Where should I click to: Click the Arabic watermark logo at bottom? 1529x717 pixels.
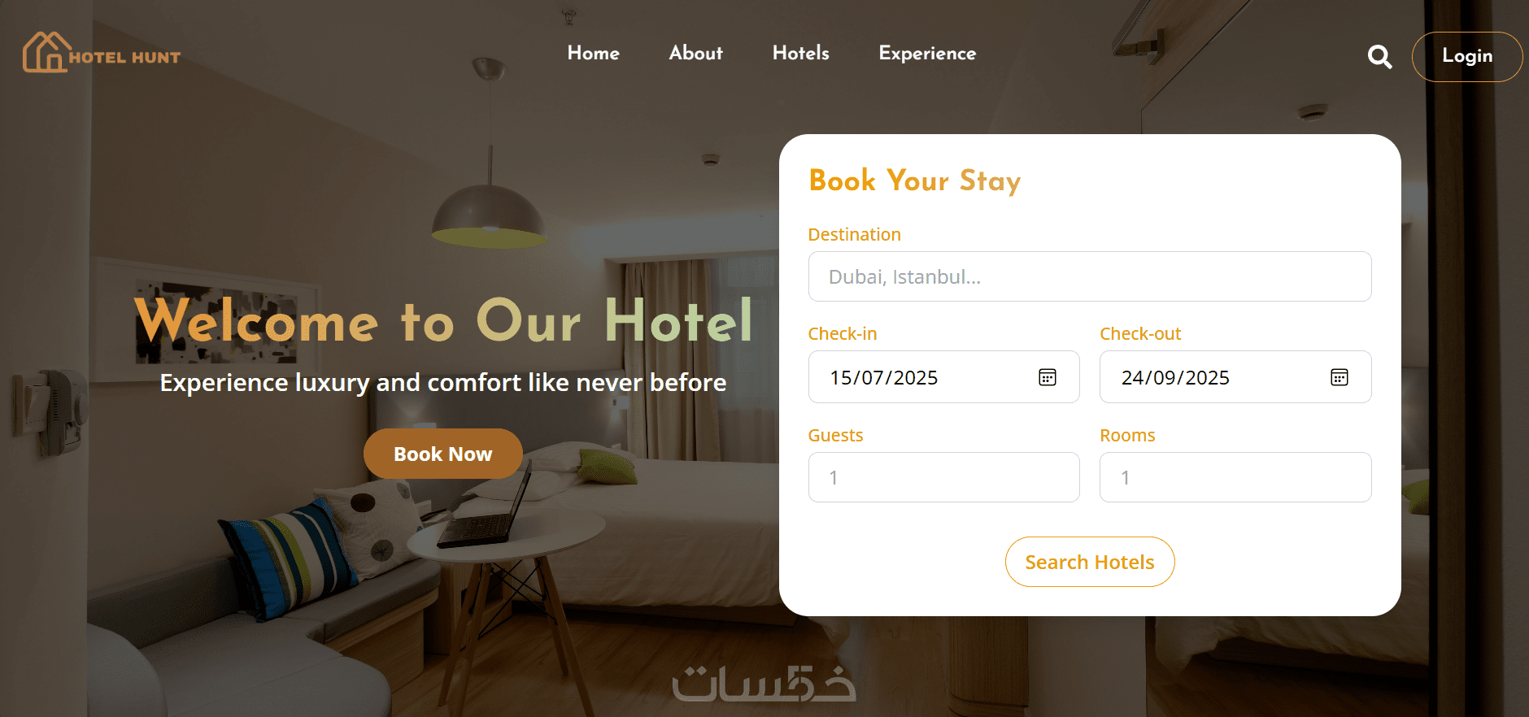tap(764, 684)
